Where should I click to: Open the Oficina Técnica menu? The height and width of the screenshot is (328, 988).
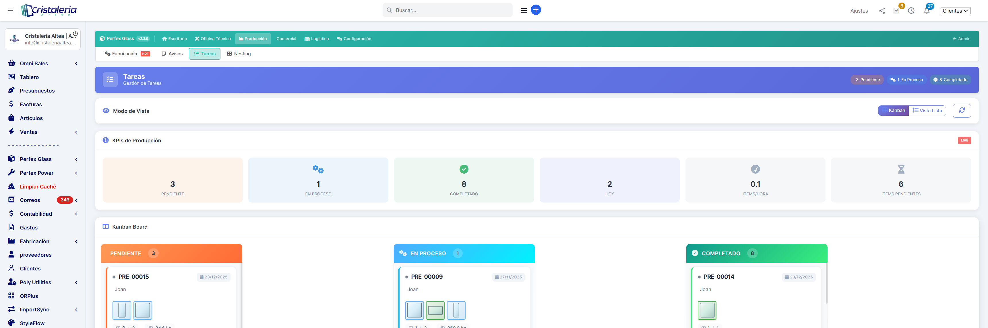212,39
